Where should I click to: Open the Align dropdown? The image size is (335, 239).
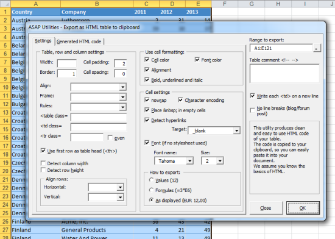tap(122, 87)
